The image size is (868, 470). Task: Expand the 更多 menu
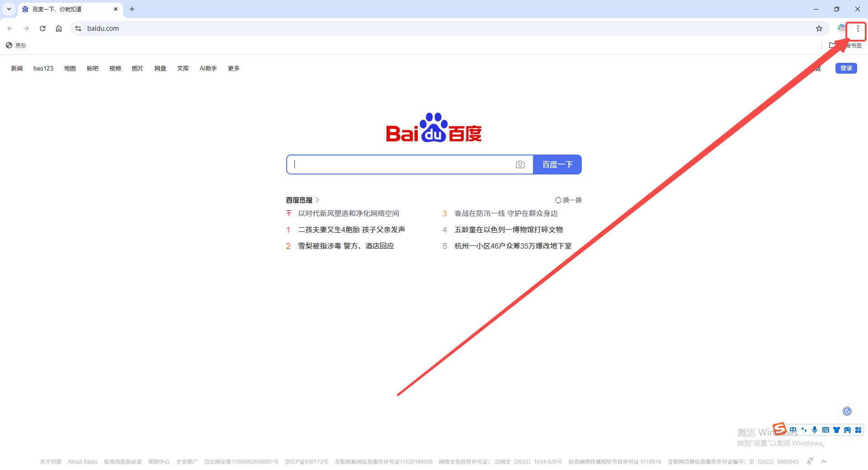pos(234,68)
